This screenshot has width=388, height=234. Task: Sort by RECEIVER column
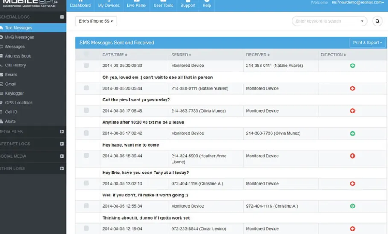[x=258, y=55]
